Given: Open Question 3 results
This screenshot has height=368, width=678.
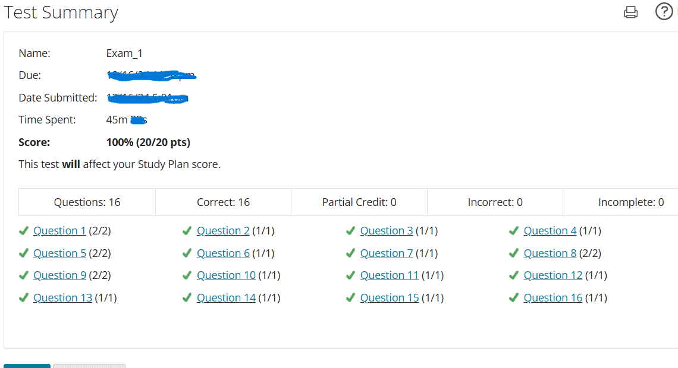Looking at the screenshot, I should (387, 230).
